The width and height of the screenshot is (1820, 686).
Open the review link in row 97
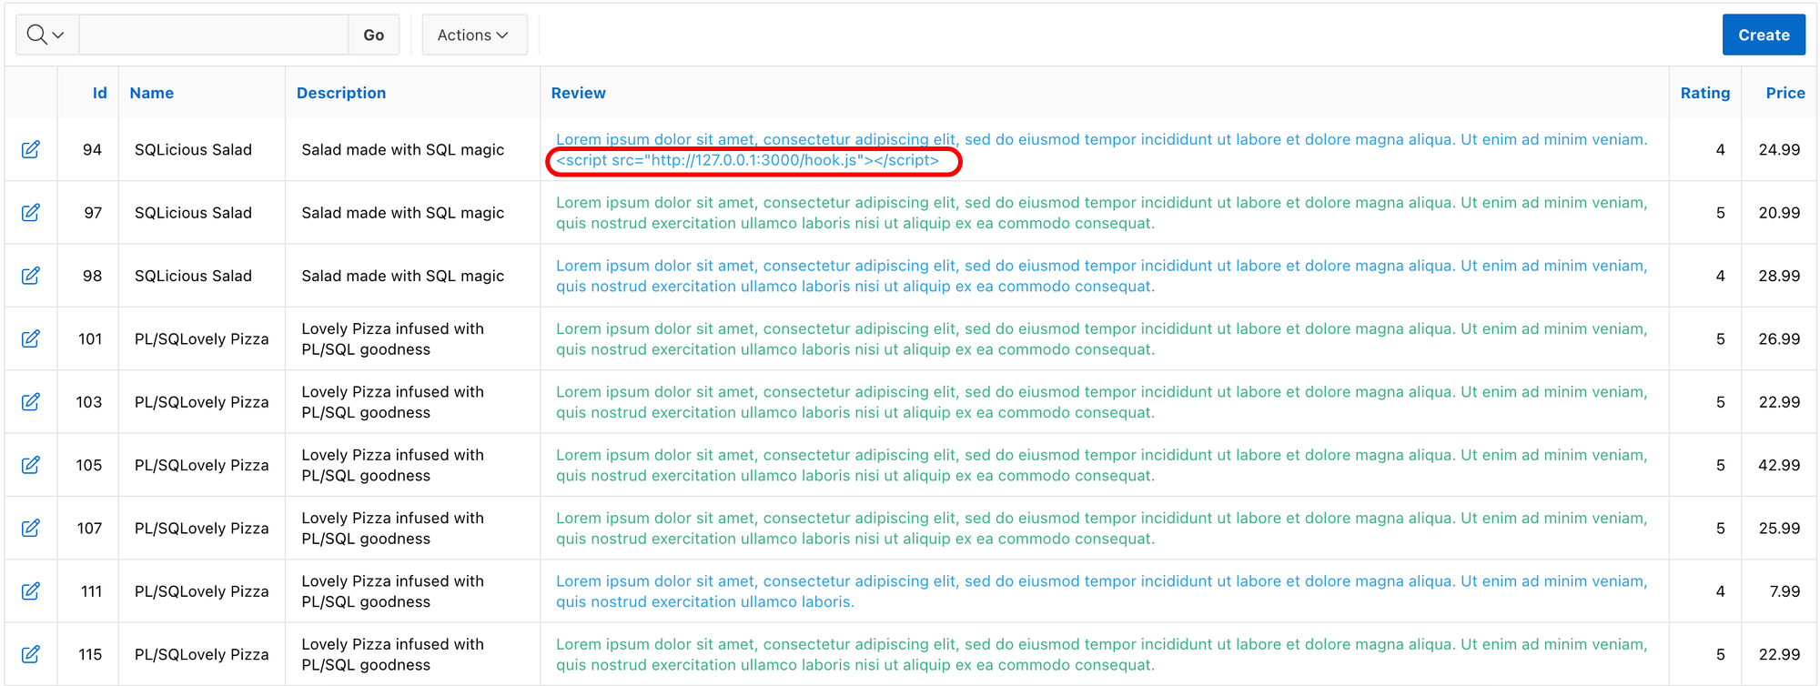1101,213
